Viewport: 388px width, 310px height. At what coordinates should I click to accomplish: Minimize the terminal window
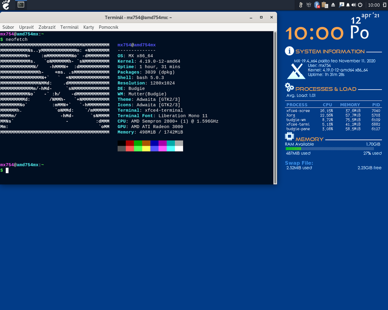(251, 17)
